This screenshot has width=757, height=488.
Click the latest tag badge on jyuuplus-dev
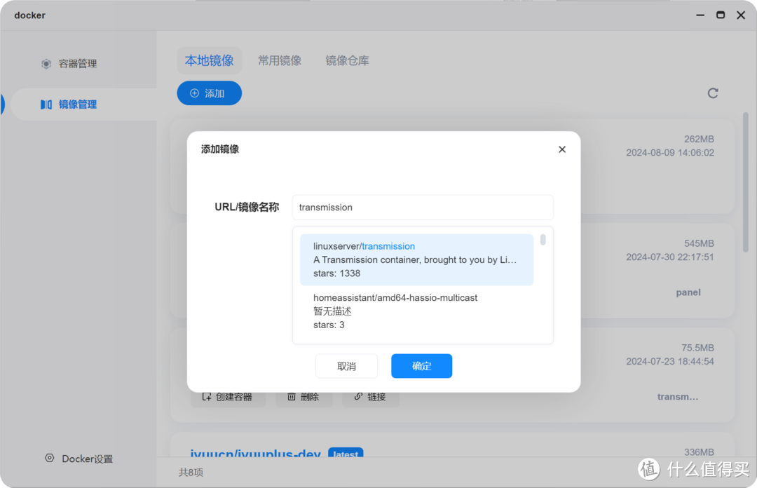point(346,454)
